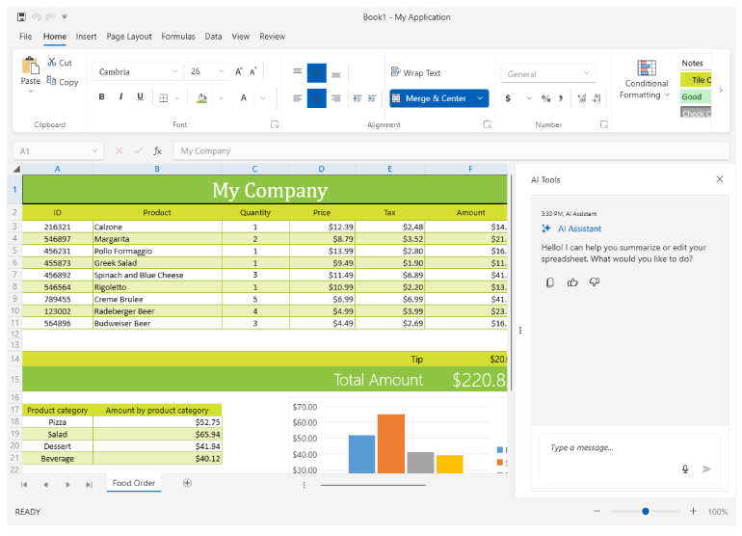The height and width of the screenshot is (536, 742).
Task: Toggle Italic formatting
Action: (x=120, y=97)
